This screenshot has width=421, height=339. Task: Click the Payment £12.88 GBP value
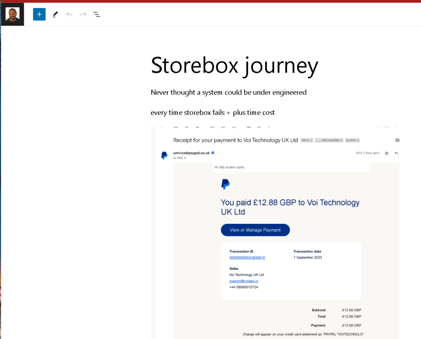click(x=352, y=325)
